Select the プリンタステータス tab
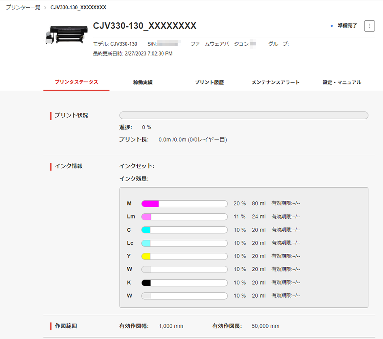Screen dimensions: 383x339 point(76,82)
